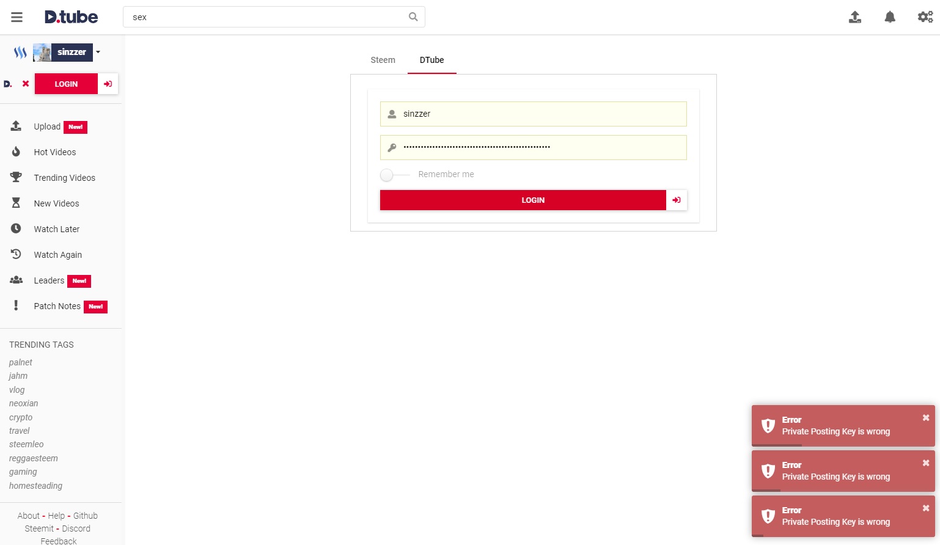
Task: Open the About link
Action: pos(29,516)
